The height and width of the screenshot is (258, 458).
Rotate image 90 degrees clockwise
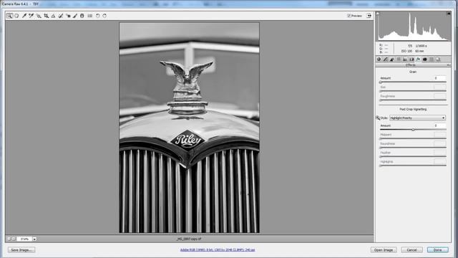pos(104,16)
